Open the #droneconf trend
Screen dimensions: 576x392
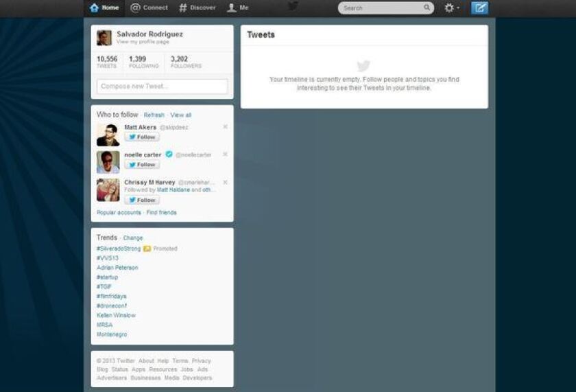[x=112, y=306]
